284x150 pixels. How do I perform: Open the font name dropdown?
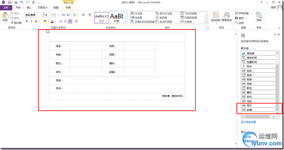click(42, 15)
